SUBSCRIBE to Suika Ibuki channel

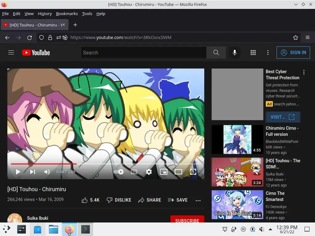[x=187, y=219]
